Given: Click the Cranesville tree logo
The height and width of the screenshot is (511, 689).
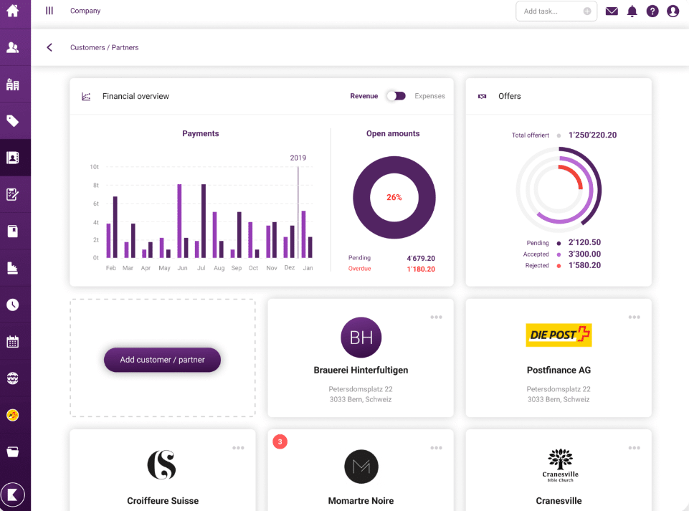Looking at the screenshot, I should coord(560,465).
